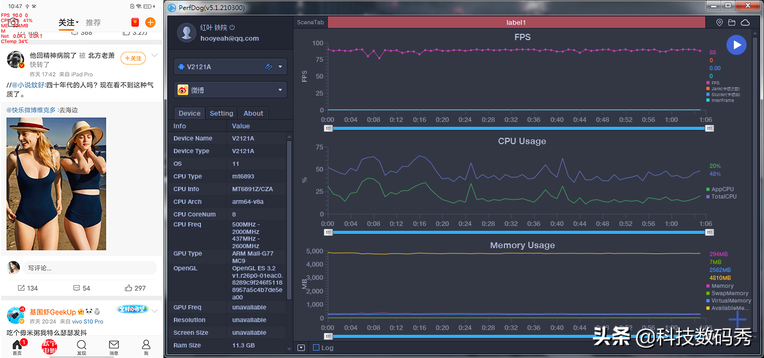The height and width of the screenshot is (358, 764).
Task: Toggle Stutter legend series visibility
Action: [x=723, y=95]
